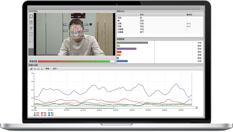The height and width of the screenshot is (132, 233).
Task: Toggle the dotted face region overlay icon
Action: click(x=31, y=40)
